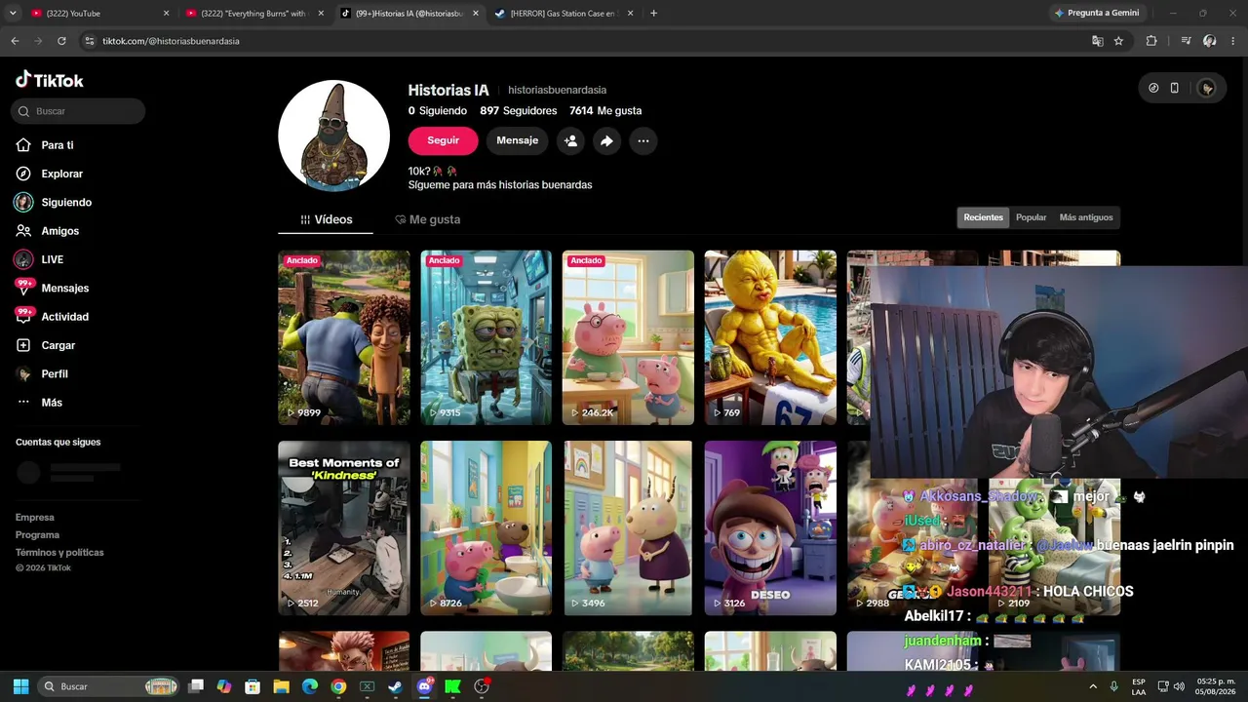This screenshot has height=702, width=1248.
Task: Sort videos by Recientes
Action: pyautogui.click(x=983, y=217)
